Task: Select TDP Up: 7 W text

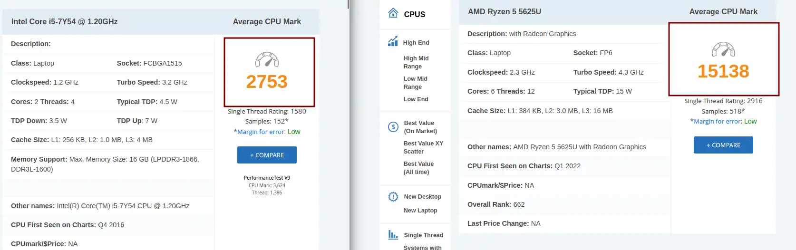Action: [x=137, y=121]
